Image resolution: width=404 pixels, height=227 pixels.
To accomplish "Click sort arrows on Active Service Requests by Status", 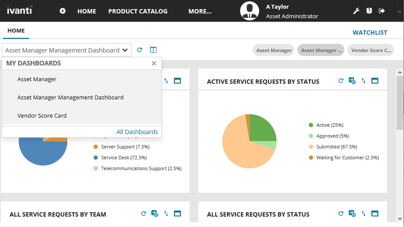I will point(364,81).
